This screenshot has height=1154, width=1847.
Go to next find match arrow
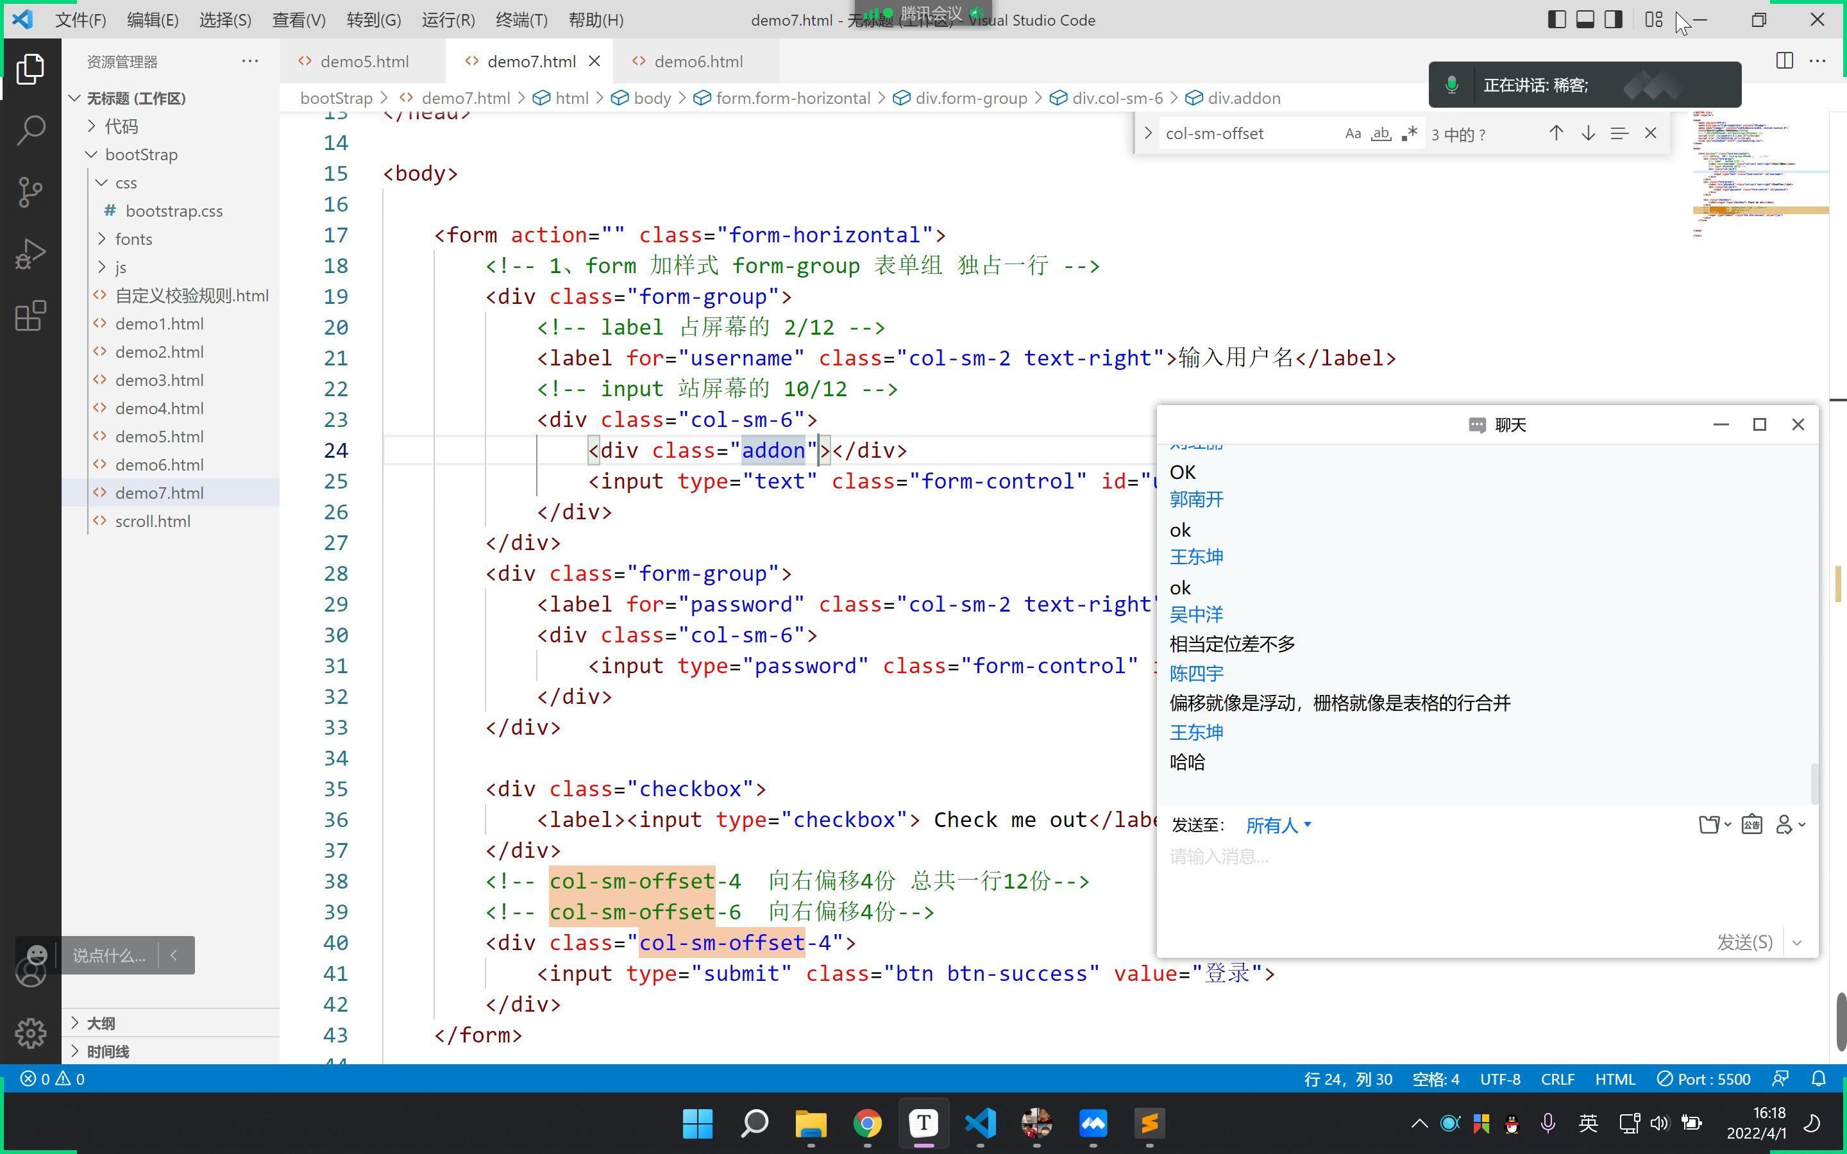[1587, 133]
